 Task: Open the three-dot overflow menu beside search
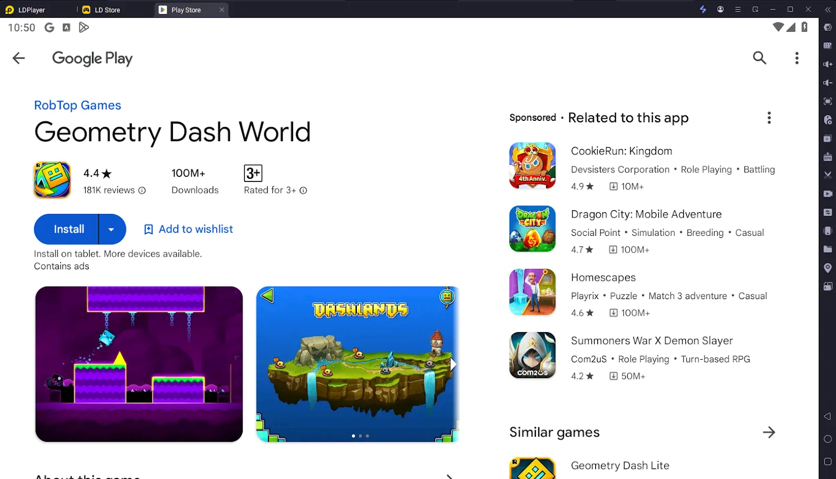click(x=796, y=58)
